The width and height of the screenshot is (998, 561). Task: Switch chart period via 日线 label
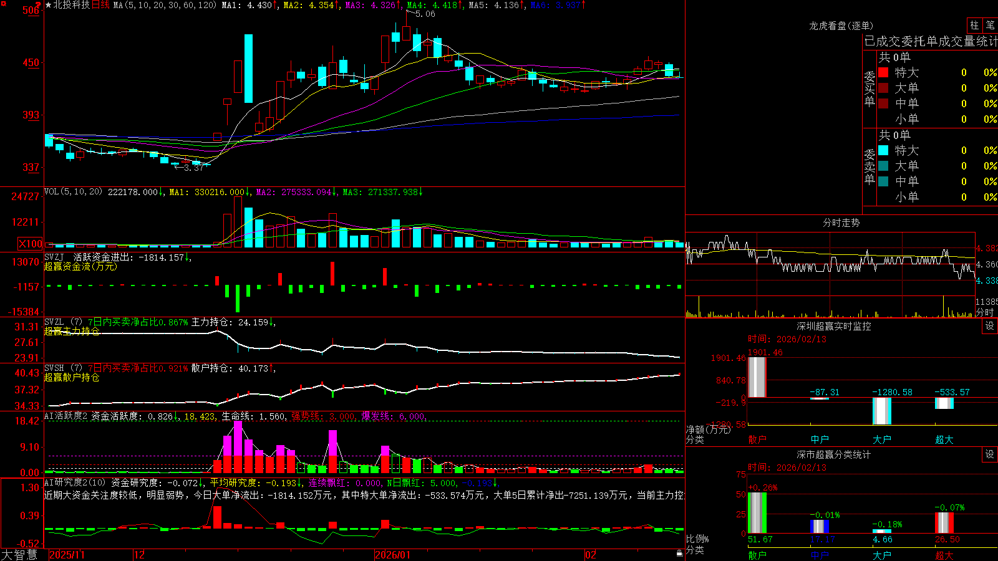pyautogui.click(x=100, y=5)
